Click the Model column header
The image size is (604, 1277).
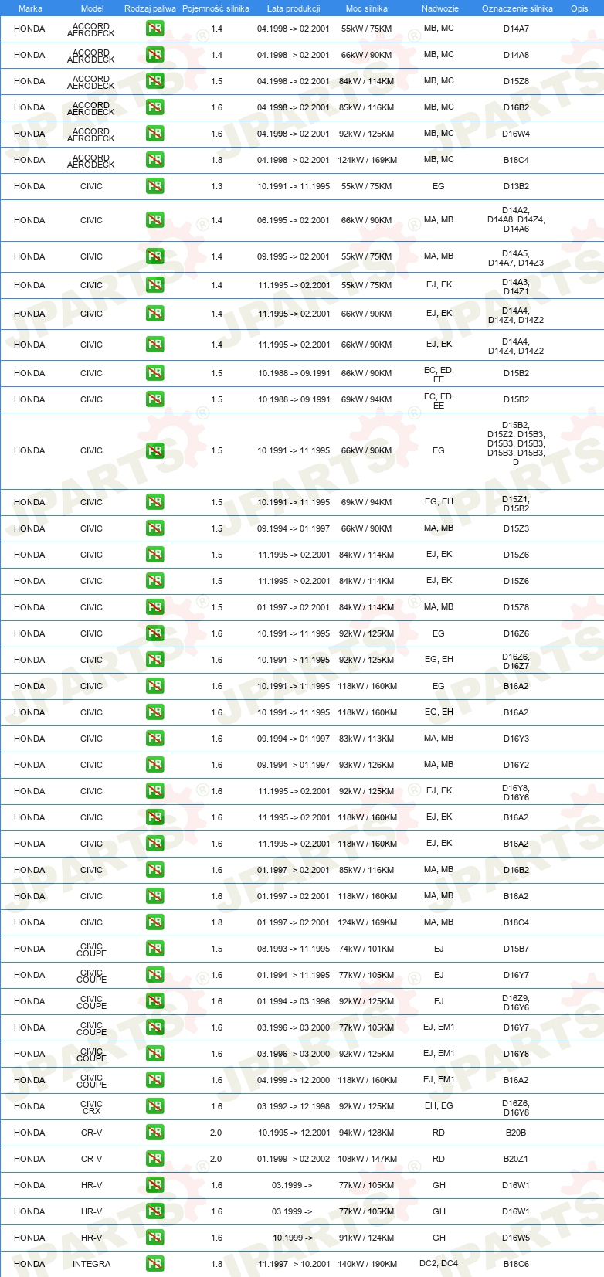(x=93, y=8)
